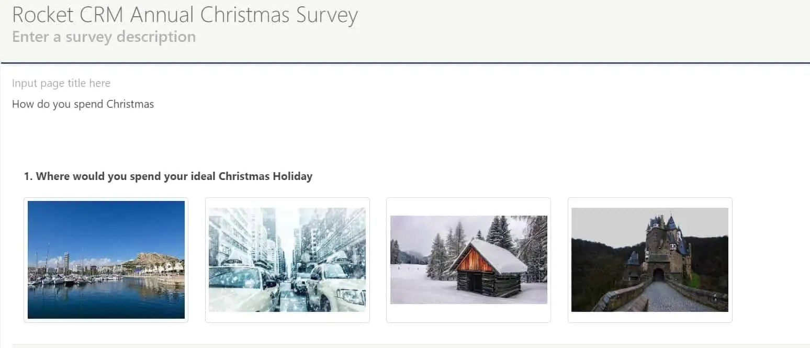This screenshot has width=810, height=348.
Task: Select the sunny harbor marina image option
Action: pos(106,260)
